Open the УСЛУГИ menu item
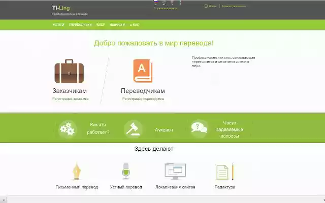 [58, 25]
